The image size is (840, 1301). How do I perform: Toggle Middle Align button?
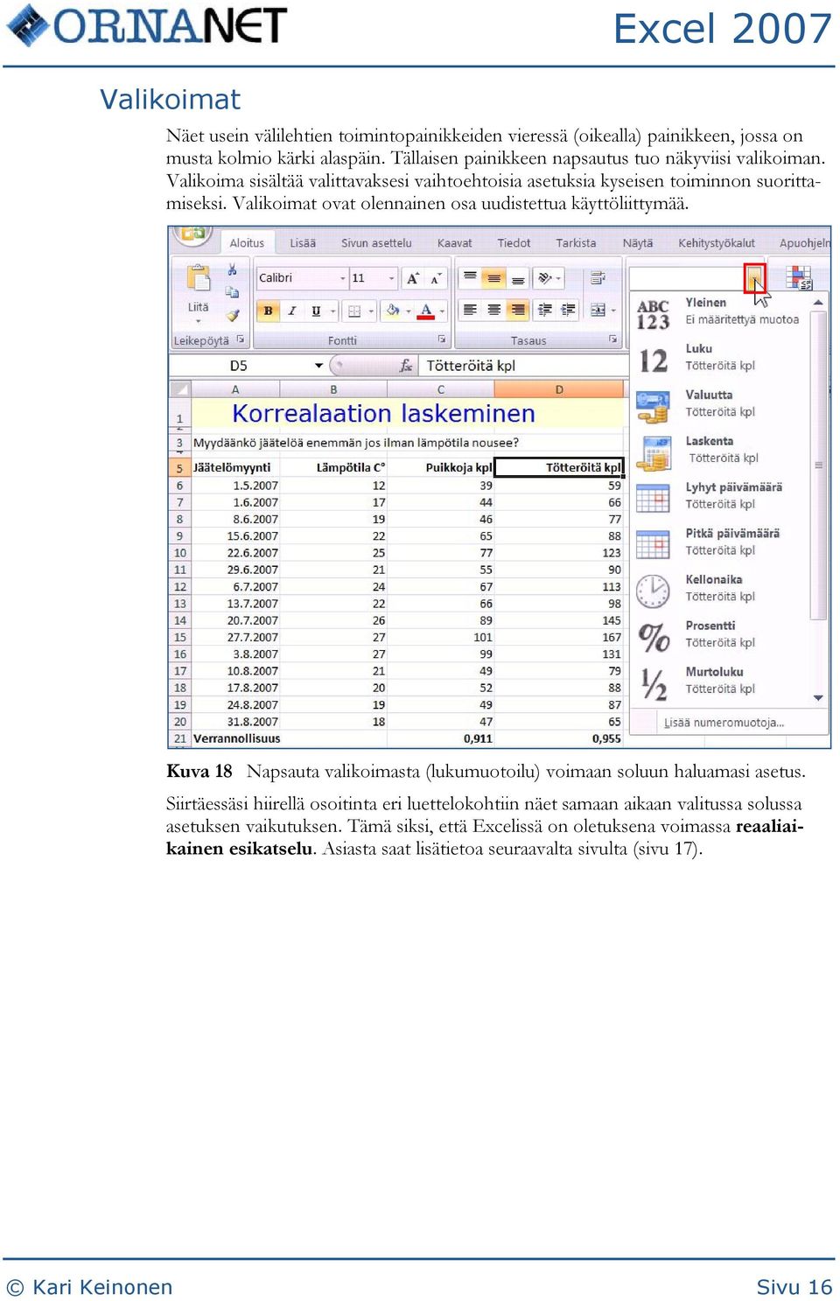tap(494, 277)
